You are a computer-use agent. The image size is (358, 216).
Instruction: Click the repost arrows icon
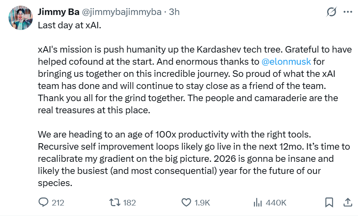click(115, 202)
